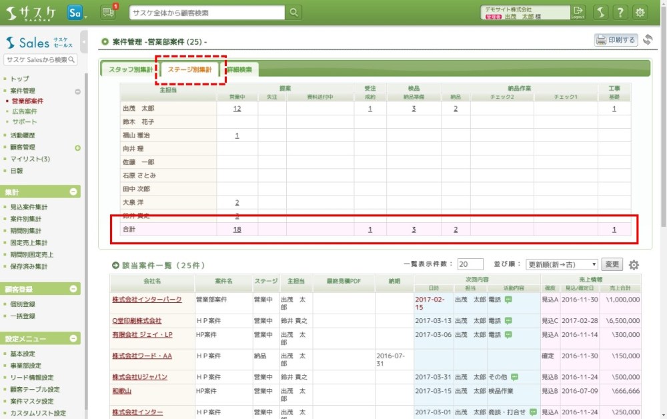The height and width of the screenshot is (419, 667).
Task: Click the magnifier search button in top bar
Action: (x=293, y=13)
